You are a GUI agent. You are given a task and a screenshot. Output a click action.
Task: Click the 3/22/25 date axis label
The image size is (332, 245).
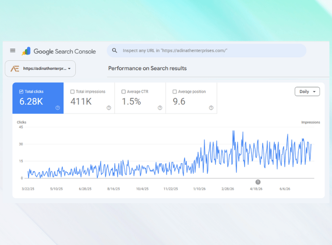[28, 189]
